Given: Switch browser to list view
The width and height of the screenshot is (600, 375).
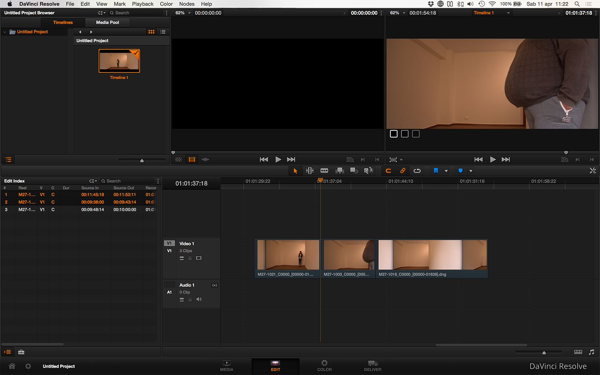Looking at the screenshot, I should [x=163, y=32].
